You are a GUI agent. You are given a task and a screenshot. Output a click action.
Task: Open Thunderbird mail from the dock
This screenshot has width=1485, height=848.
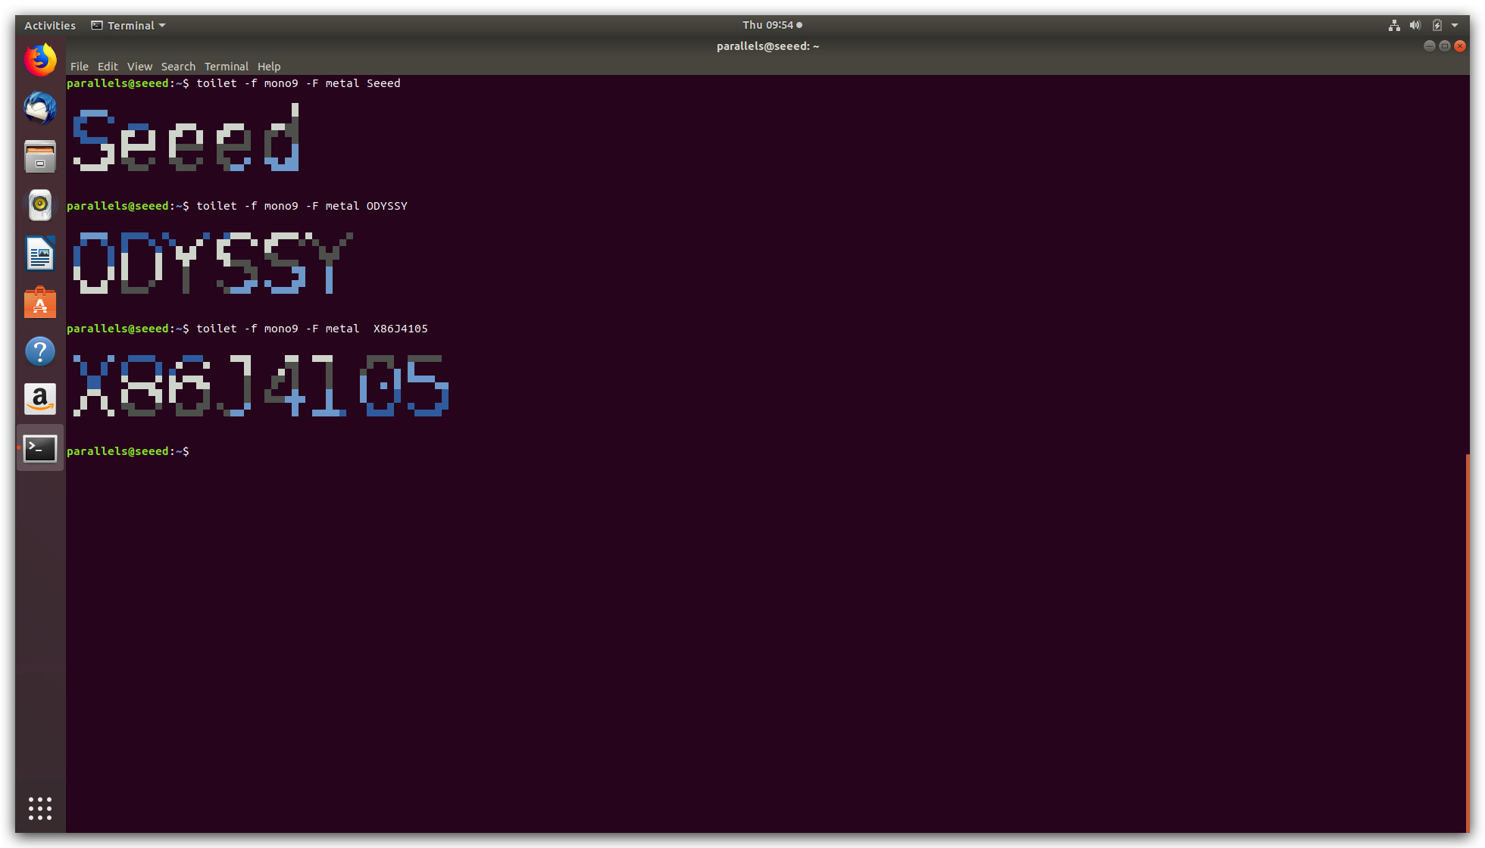tap(40, 108)
